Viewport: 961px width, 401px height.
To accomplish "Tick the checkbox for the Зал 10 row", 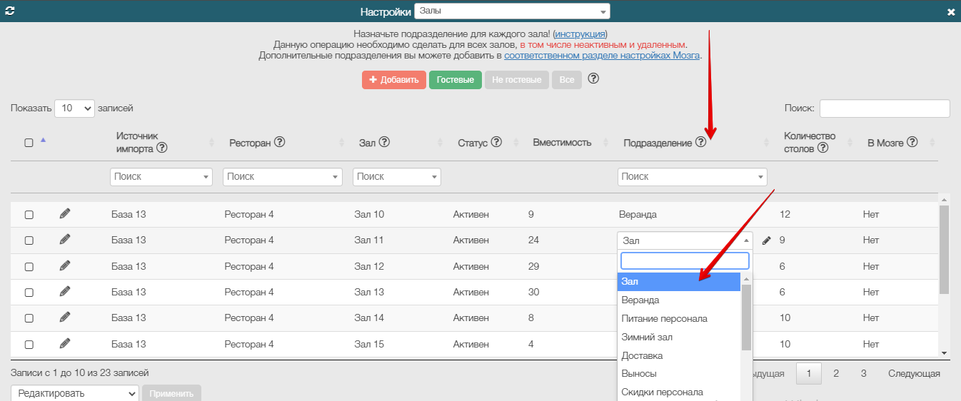I will coord(29,215).
